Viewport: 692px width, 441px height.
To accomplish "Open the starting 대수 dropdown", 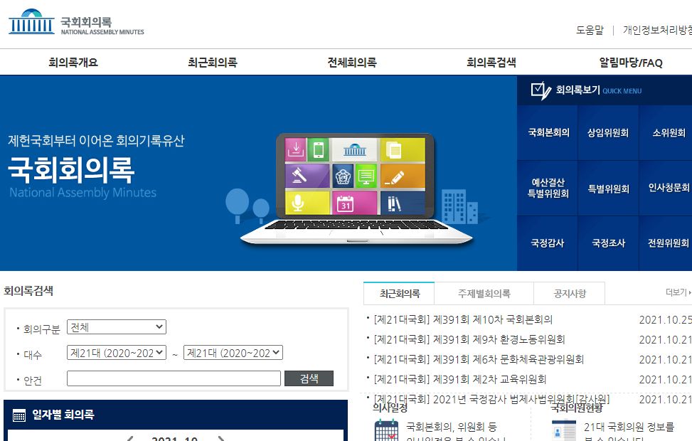I will point(117,353).
